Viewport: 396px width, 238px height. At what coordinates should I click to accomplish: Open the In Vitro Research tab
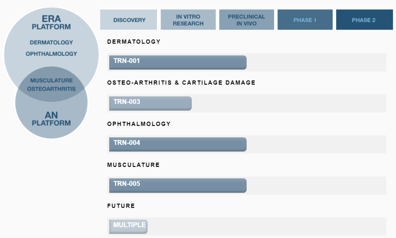pos(188,20)
